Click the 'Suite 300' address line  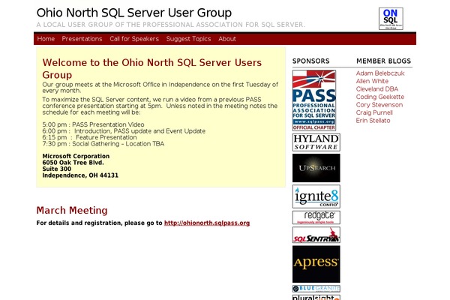click(57, 169)
